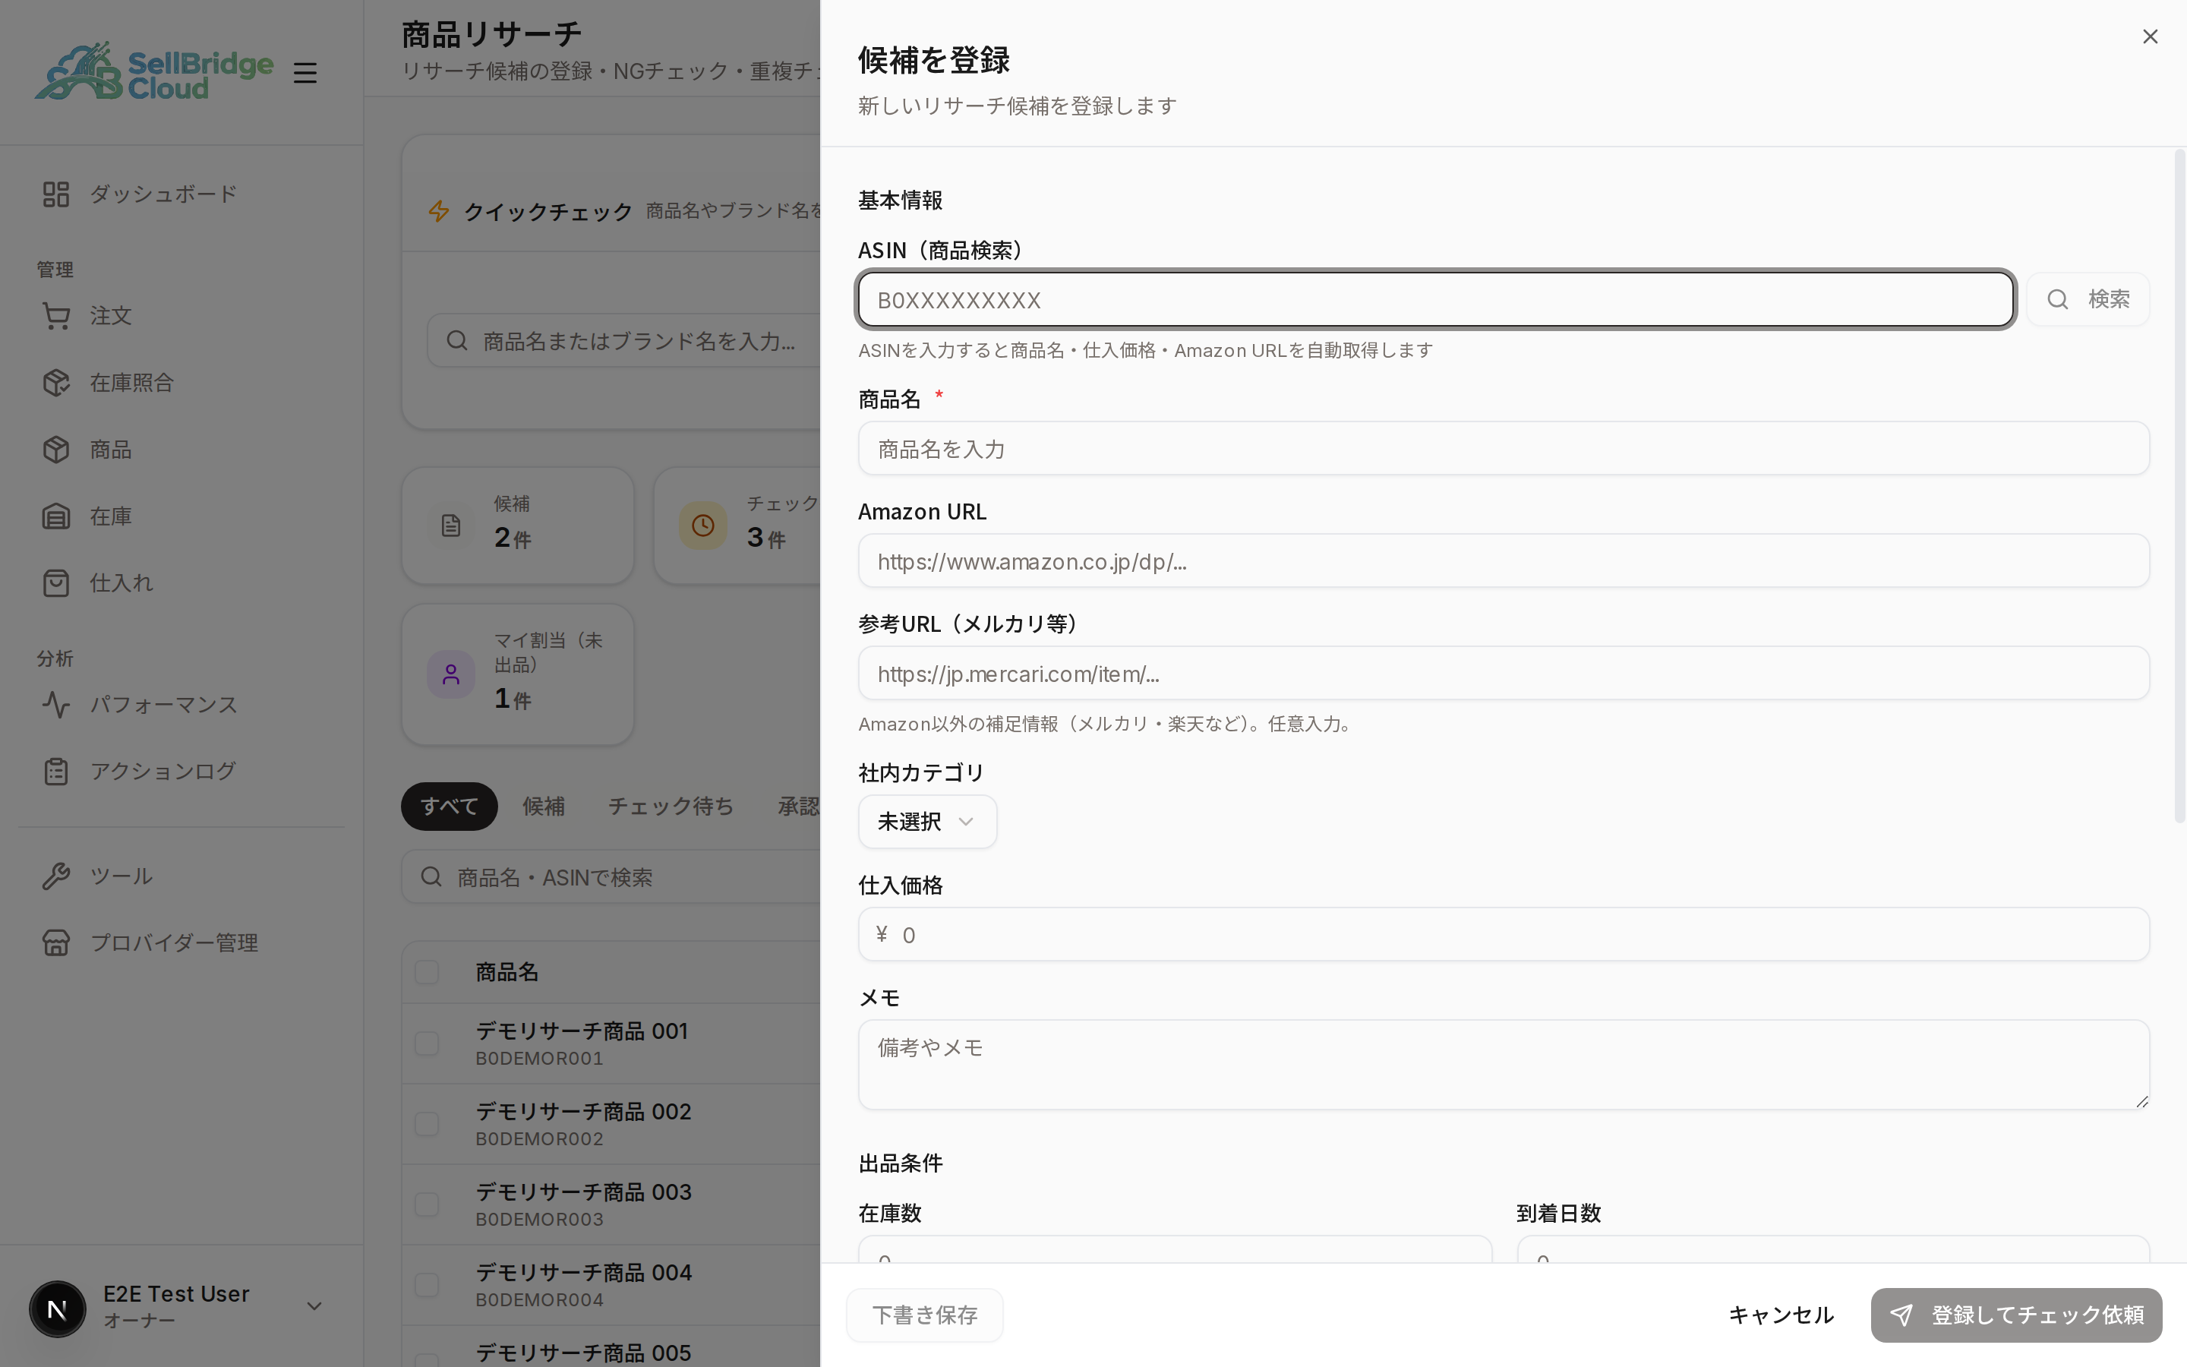Click the クイックチェック lightning bolt icon
This screenshot has width=2187, height=1367.
(x=439, y=210)
